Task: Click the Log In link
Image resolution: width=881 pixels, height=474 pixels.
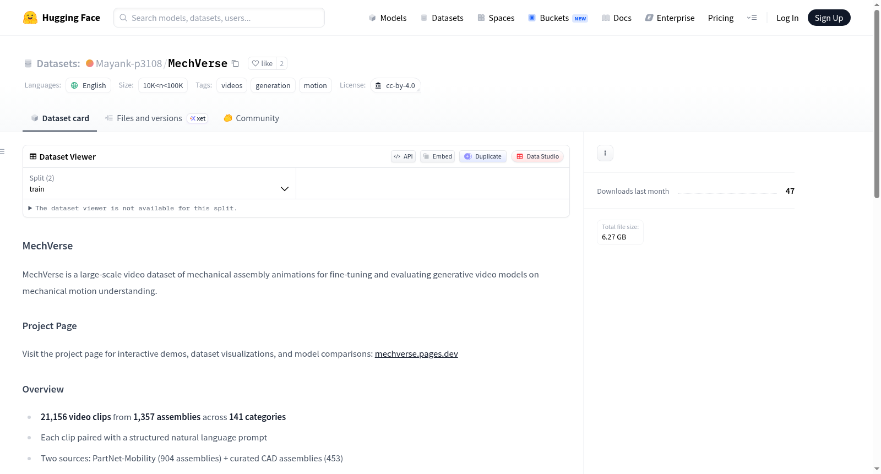Action: pos(787,18)
